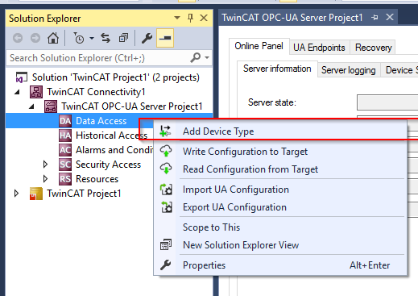
Task: Collapse the TwinCAT Connectivity1 node
Action: (x=17, y=92)
